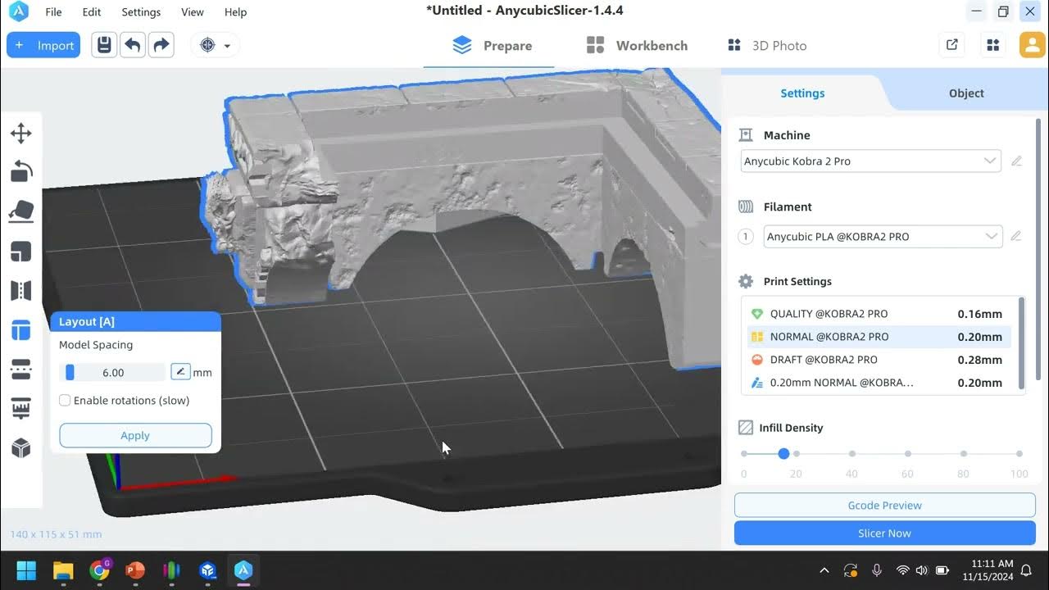This screenshot has height=590, width=1049.
Task: Select the DRAFT @KOBRA2 PRO preset
Action: pyautogui.click(x=823, y=359)
